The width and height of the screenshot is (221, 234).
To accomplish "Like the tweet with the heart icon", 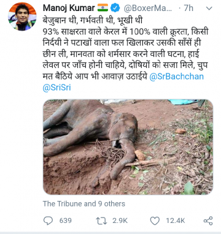I will coord(155,221).
